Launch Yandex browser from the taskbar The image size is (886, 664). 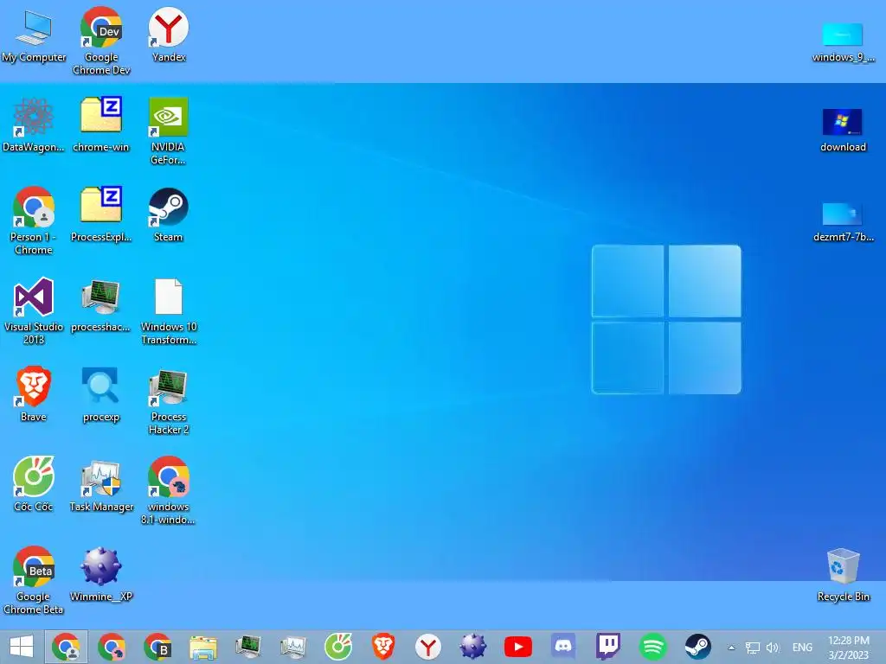(427, 647)
